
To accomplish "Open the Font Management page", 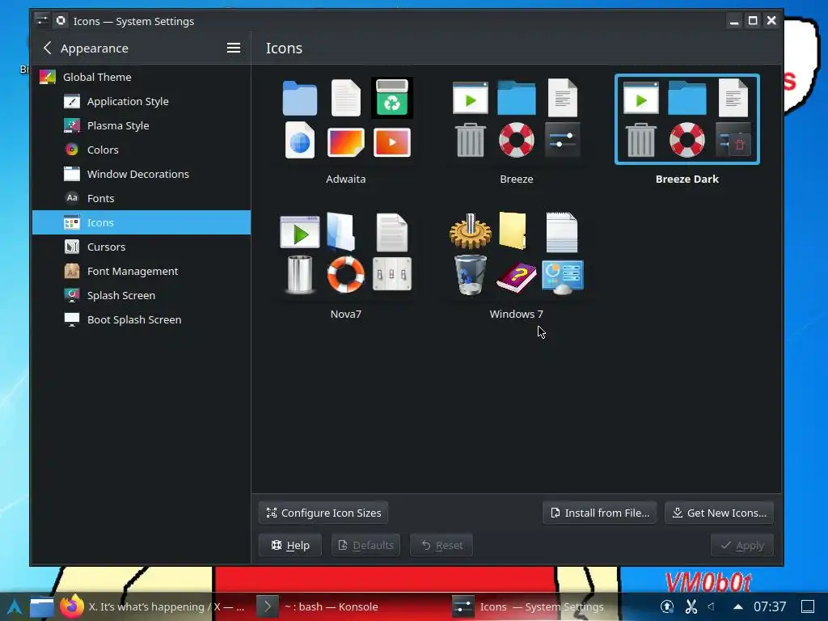I will point(142,271).
